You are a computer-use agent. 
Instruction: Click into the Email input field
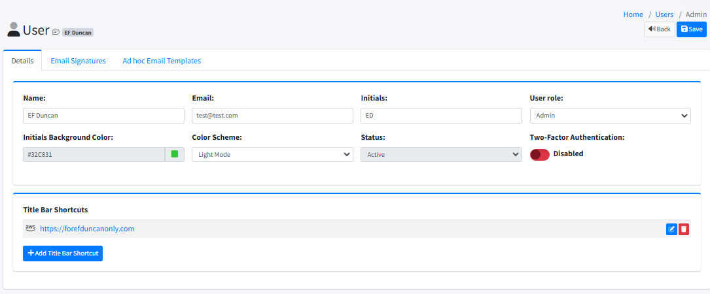coord(272,116)
